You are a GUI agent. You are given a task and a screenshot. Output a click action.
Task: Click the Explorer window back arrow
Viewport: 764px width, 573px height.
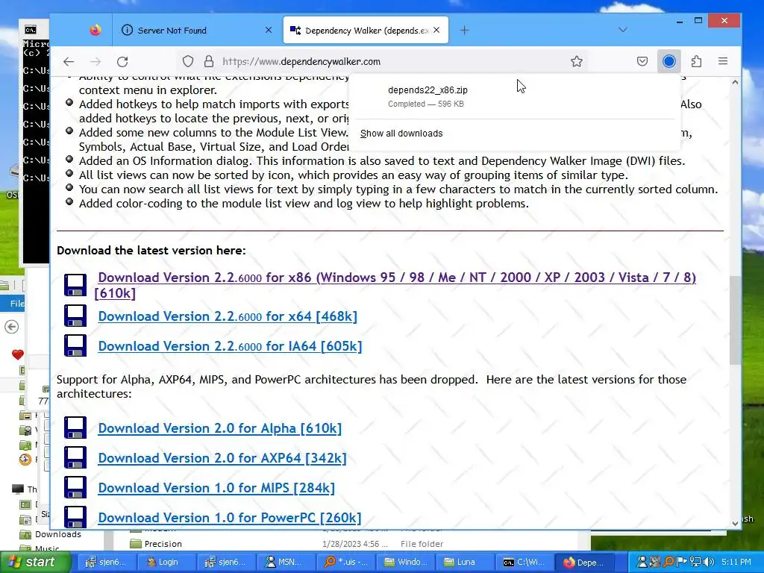tap(12, 327)
